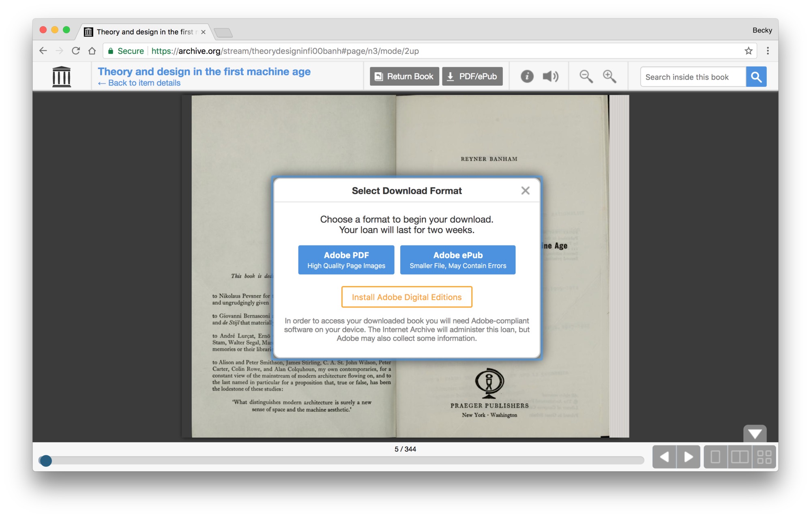Viewport: 811px width, 518px height.
Task: Click the zoom in magnifier
Action: tap(609, 76)
